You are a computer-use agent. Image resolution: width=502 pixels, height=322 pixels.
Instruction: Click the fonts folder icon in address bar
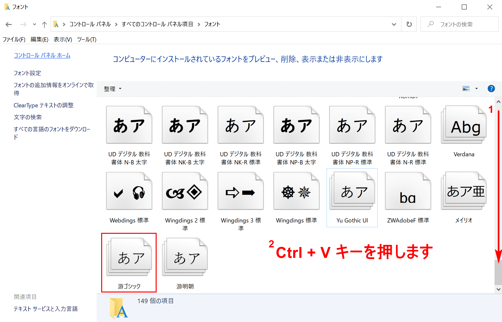[x=56, y=24]
